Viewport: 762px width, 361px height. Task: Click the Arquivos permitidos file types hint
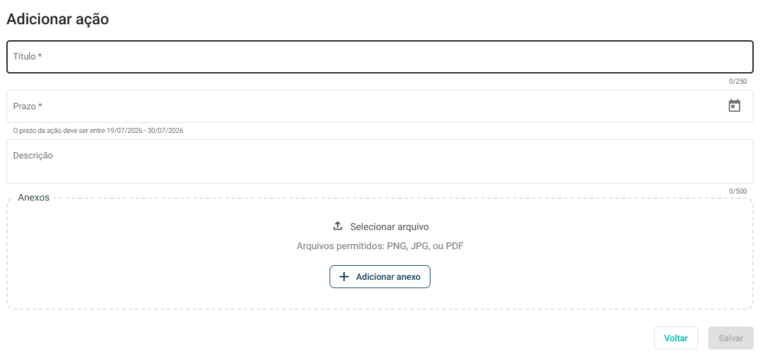click(x=379, y=247)
